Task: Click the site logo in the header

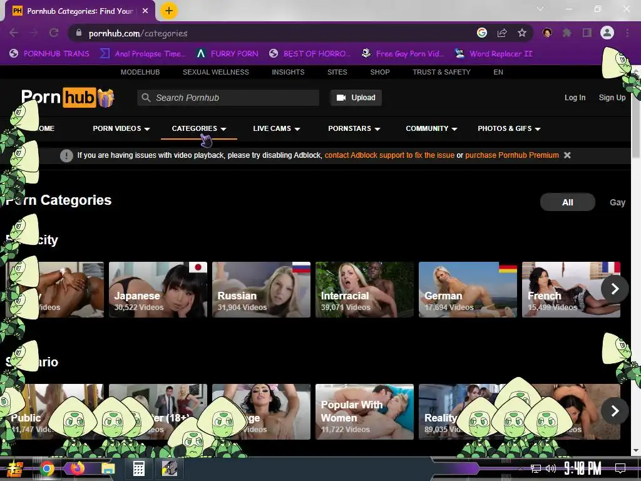Action: point(68,97)
